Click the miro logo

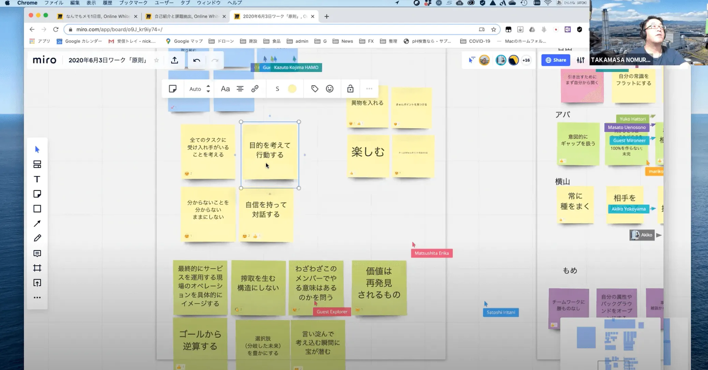44,60
